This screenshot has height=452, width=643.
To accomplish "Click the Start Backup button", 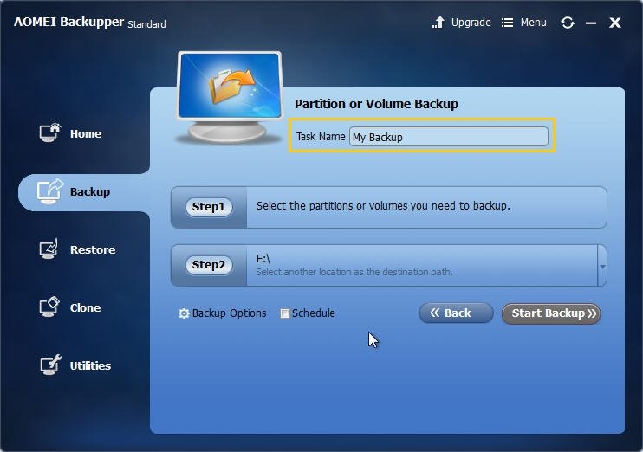I will 551,313.
